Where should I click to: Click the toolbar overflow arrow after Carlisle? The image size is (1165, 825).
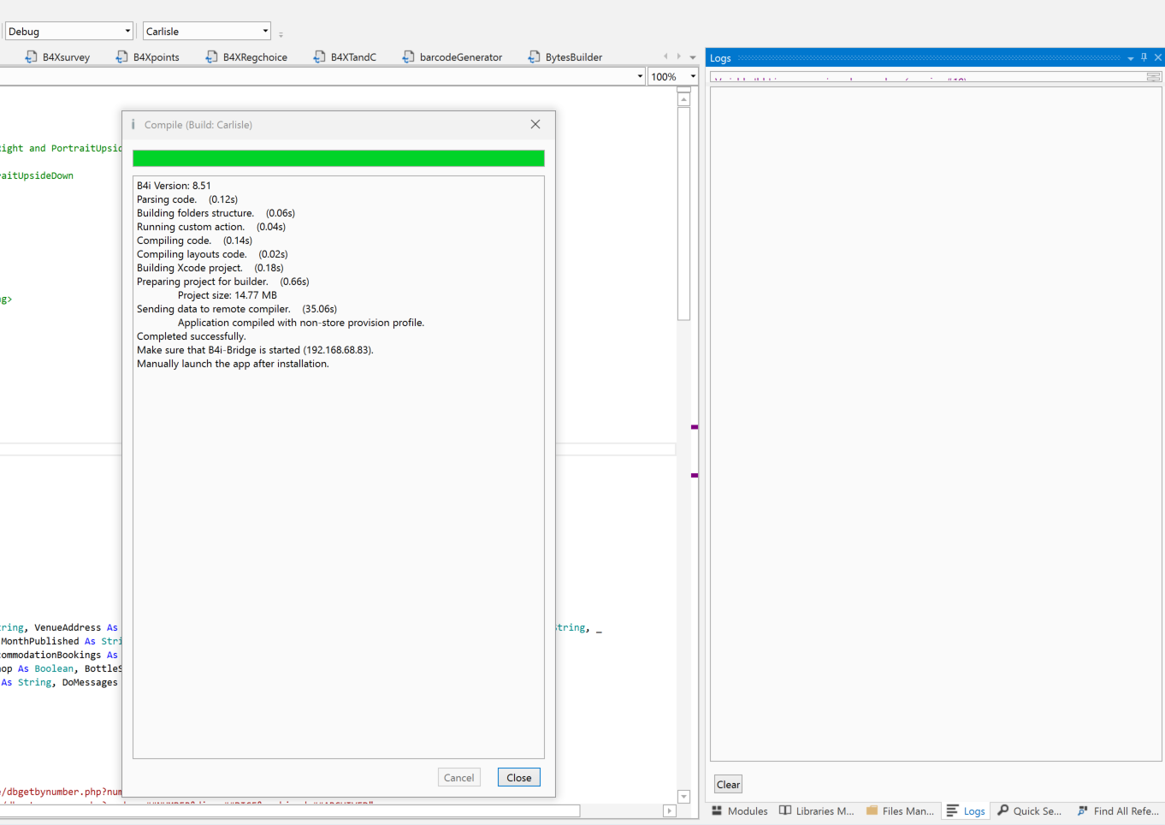[x=281, y=34]
